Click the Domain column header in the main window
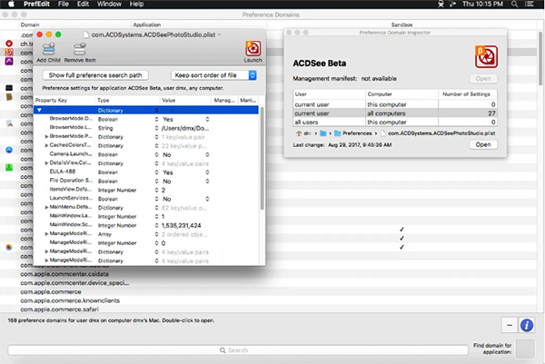 click(74, 25)
